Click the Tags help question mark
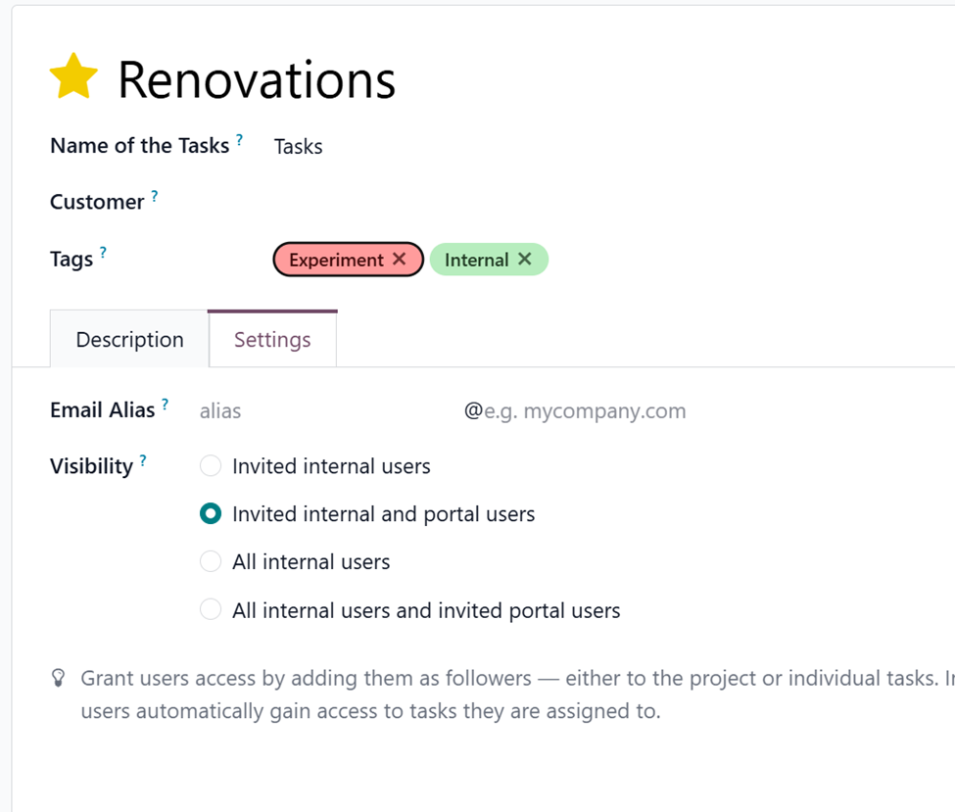The width and height of the screenshot is (955, 812). tap(103, 254)
